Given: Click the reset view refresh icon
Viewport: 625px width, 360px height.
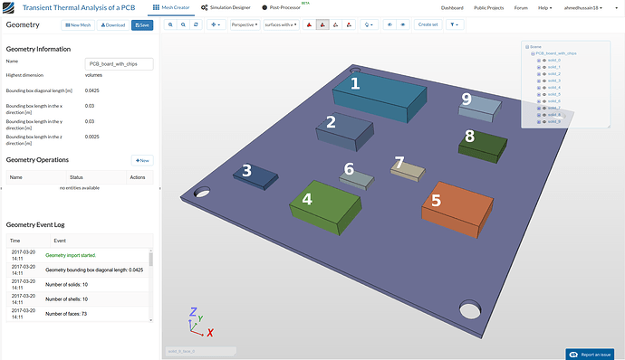Looking at the screenshot, I should coord(196,24).
